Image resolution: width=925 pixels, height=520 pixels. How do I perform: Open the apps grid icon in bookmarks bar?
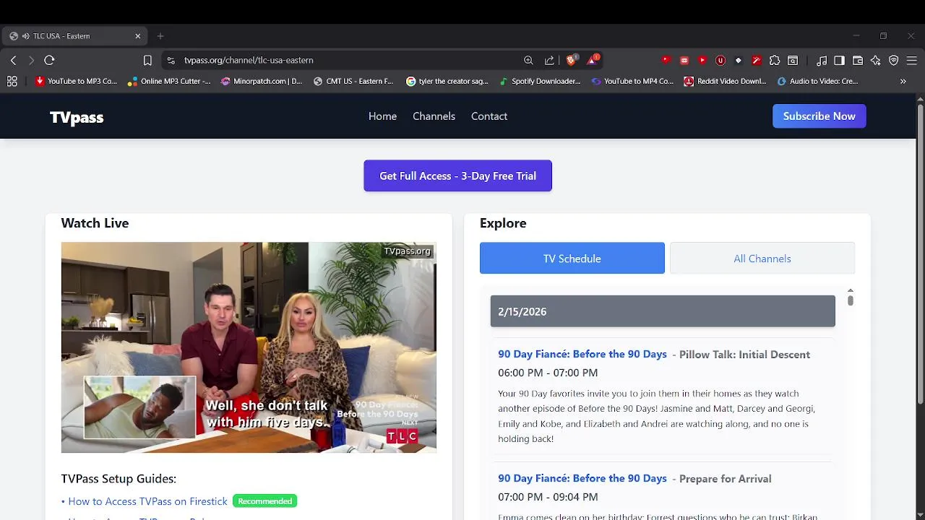point(12,82)
